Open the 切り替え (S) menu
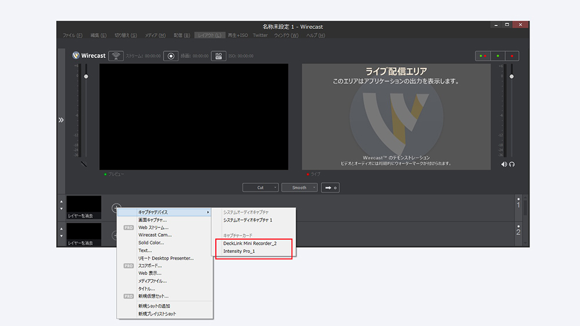Screen dimensions: 580x326 (x=126, y=35)
